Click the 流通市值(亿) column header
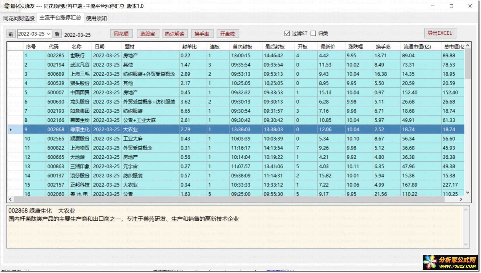This screenshot has width=481, height=273. click(x=421, y=47)
